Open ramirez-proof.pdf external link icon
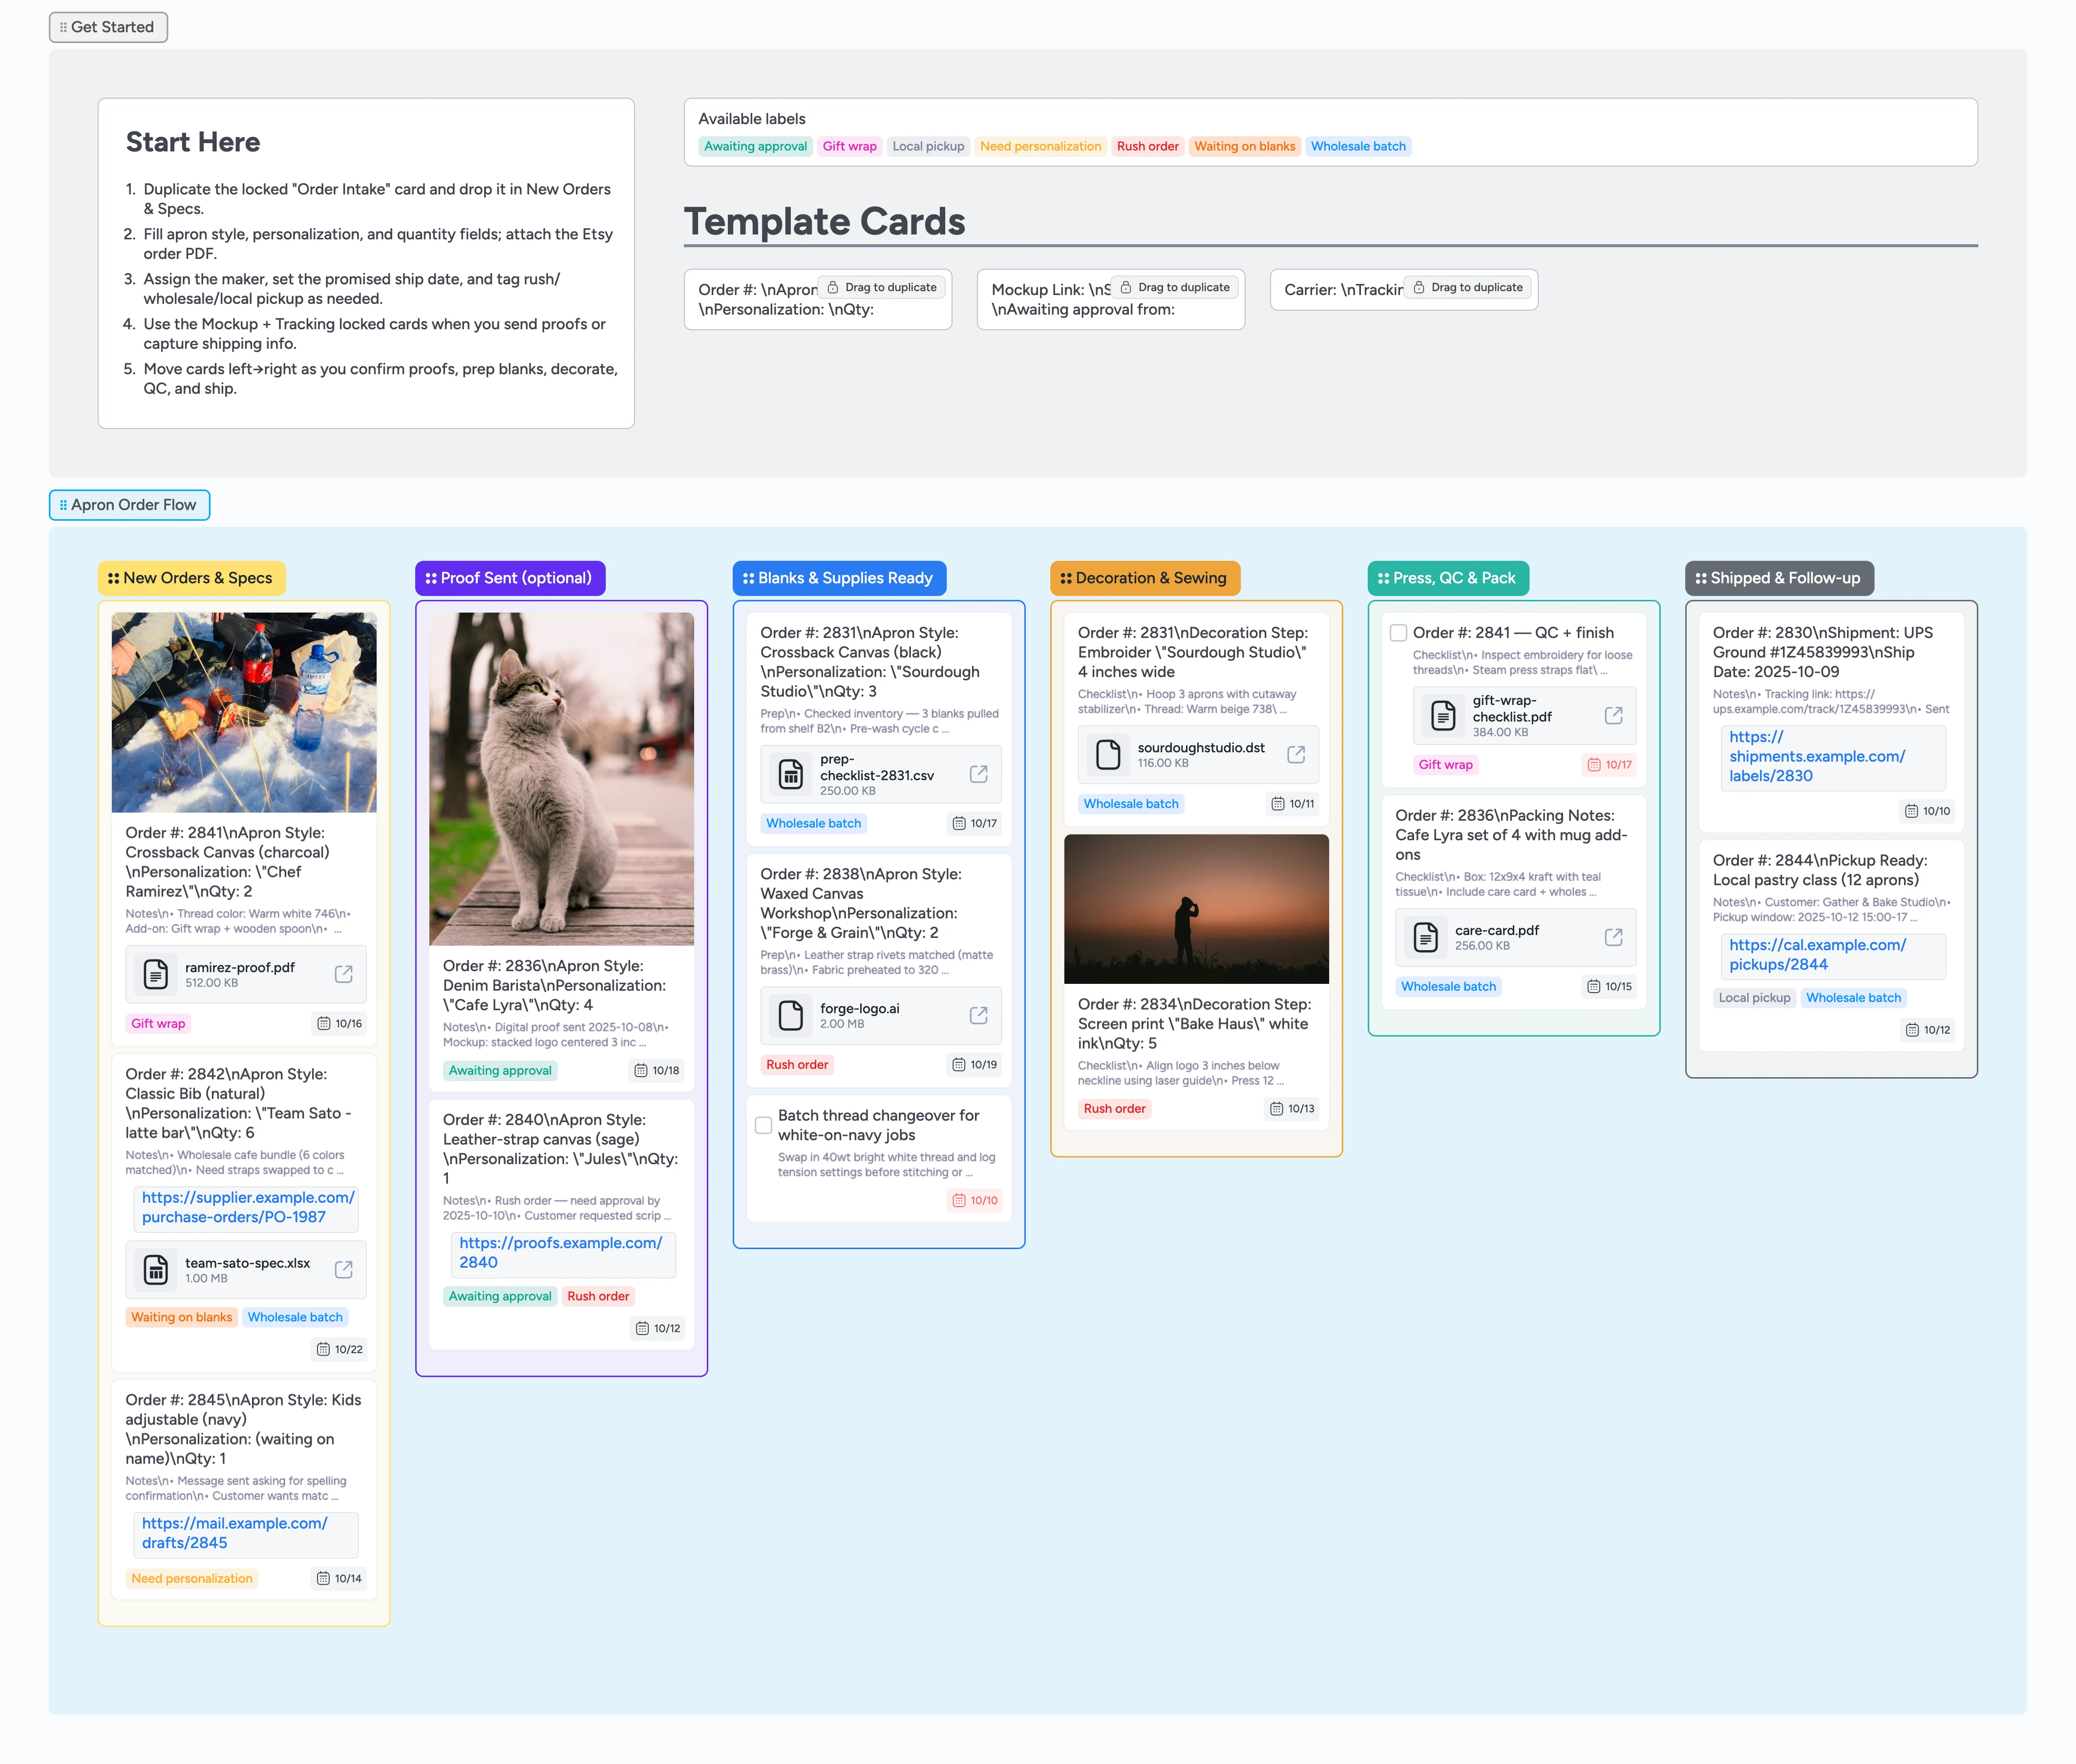Viewport: 2076px width, 1764px height. pyautogui.click(x=343, y=974)
